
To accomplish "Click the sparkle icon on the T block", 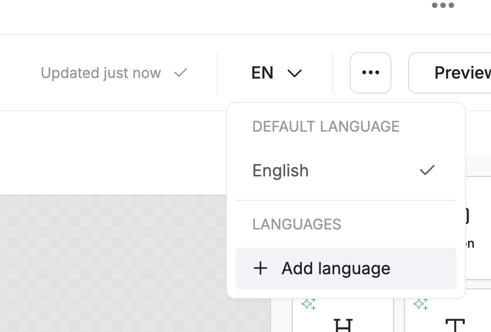I will tap(421, 304).
